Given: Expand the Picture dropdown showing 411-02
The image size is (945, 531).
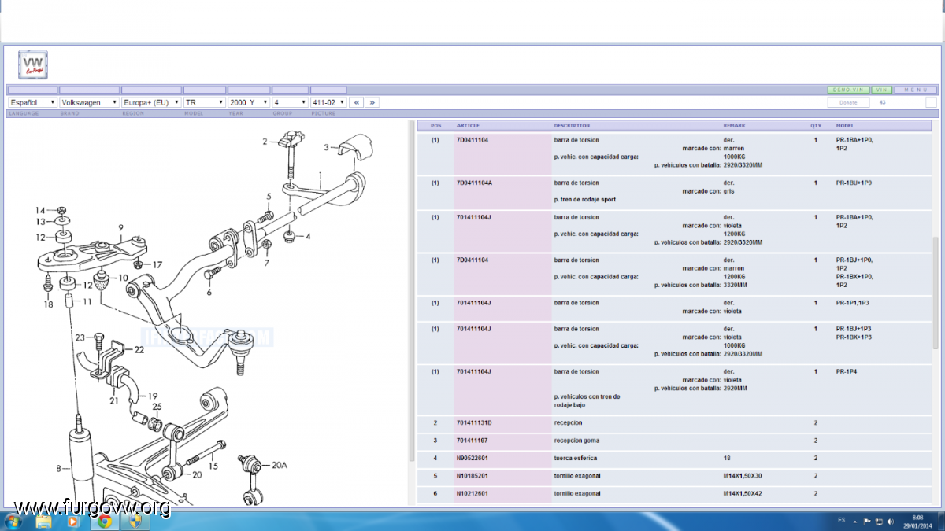Looking at the screenshot, I should click(x=328, y=102).
